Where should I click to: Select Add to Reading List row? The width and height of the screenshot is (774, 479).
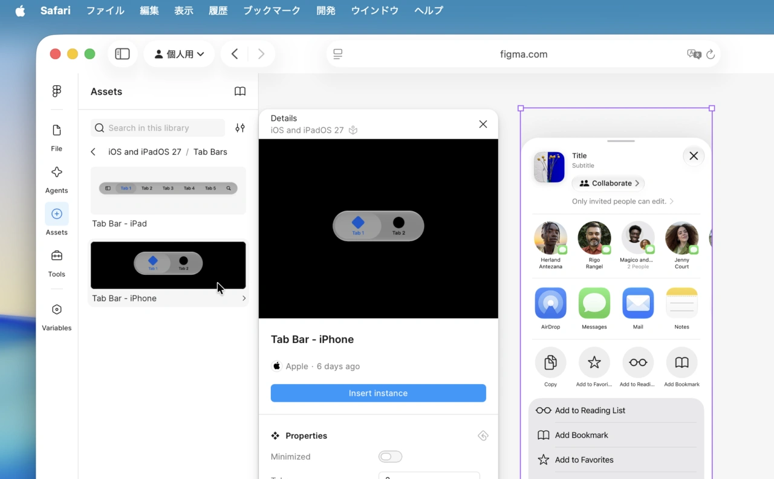coord(616,410)
